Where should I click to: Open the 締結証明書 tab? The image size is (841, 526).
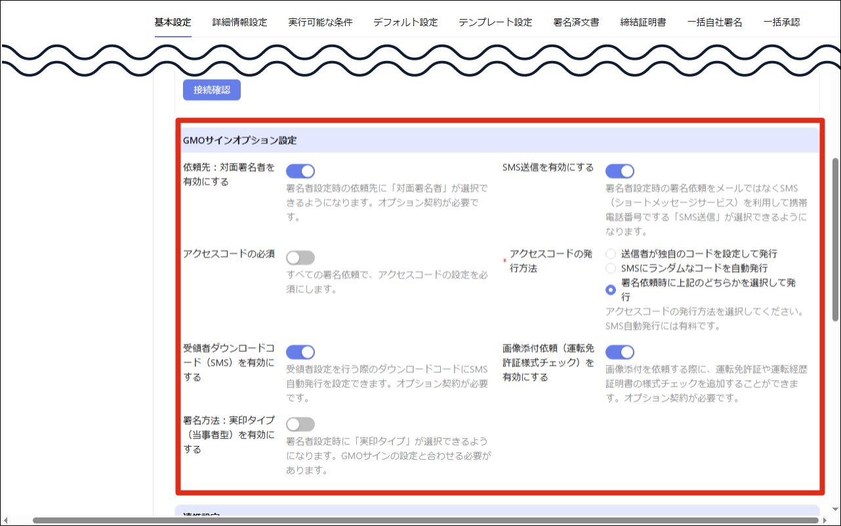point(643,22)
